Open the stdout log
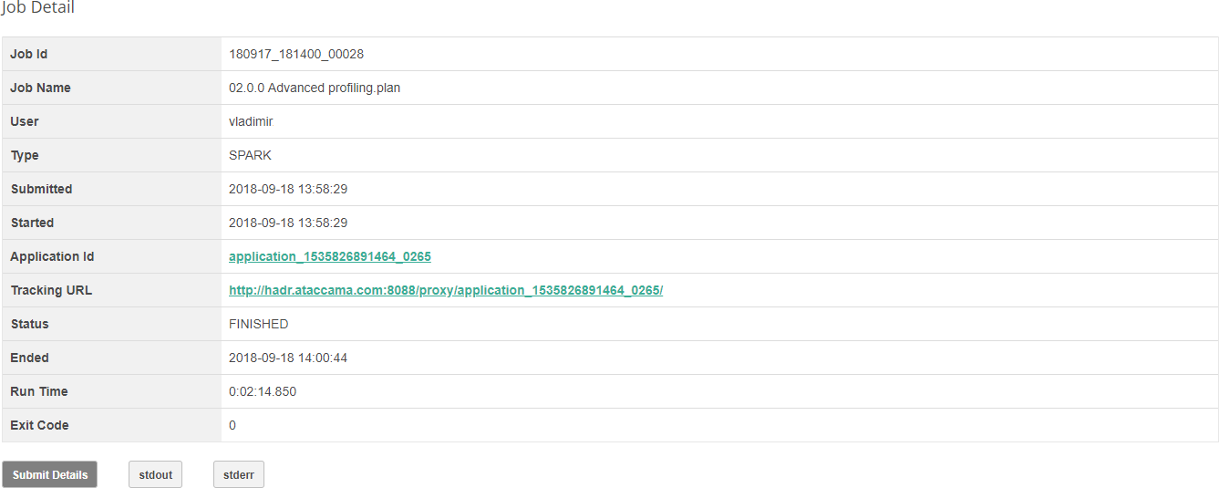 155,474
